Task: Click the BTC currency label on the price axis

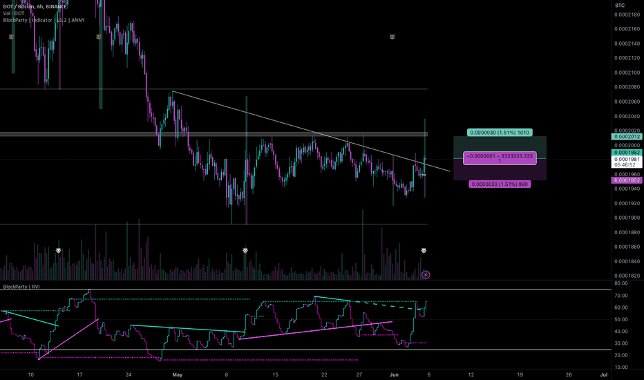Action: click(x=620, y=6)
